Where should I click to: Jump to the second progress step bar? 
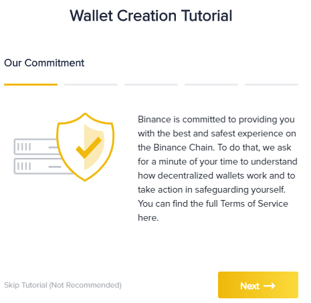(x=91, y=84)
